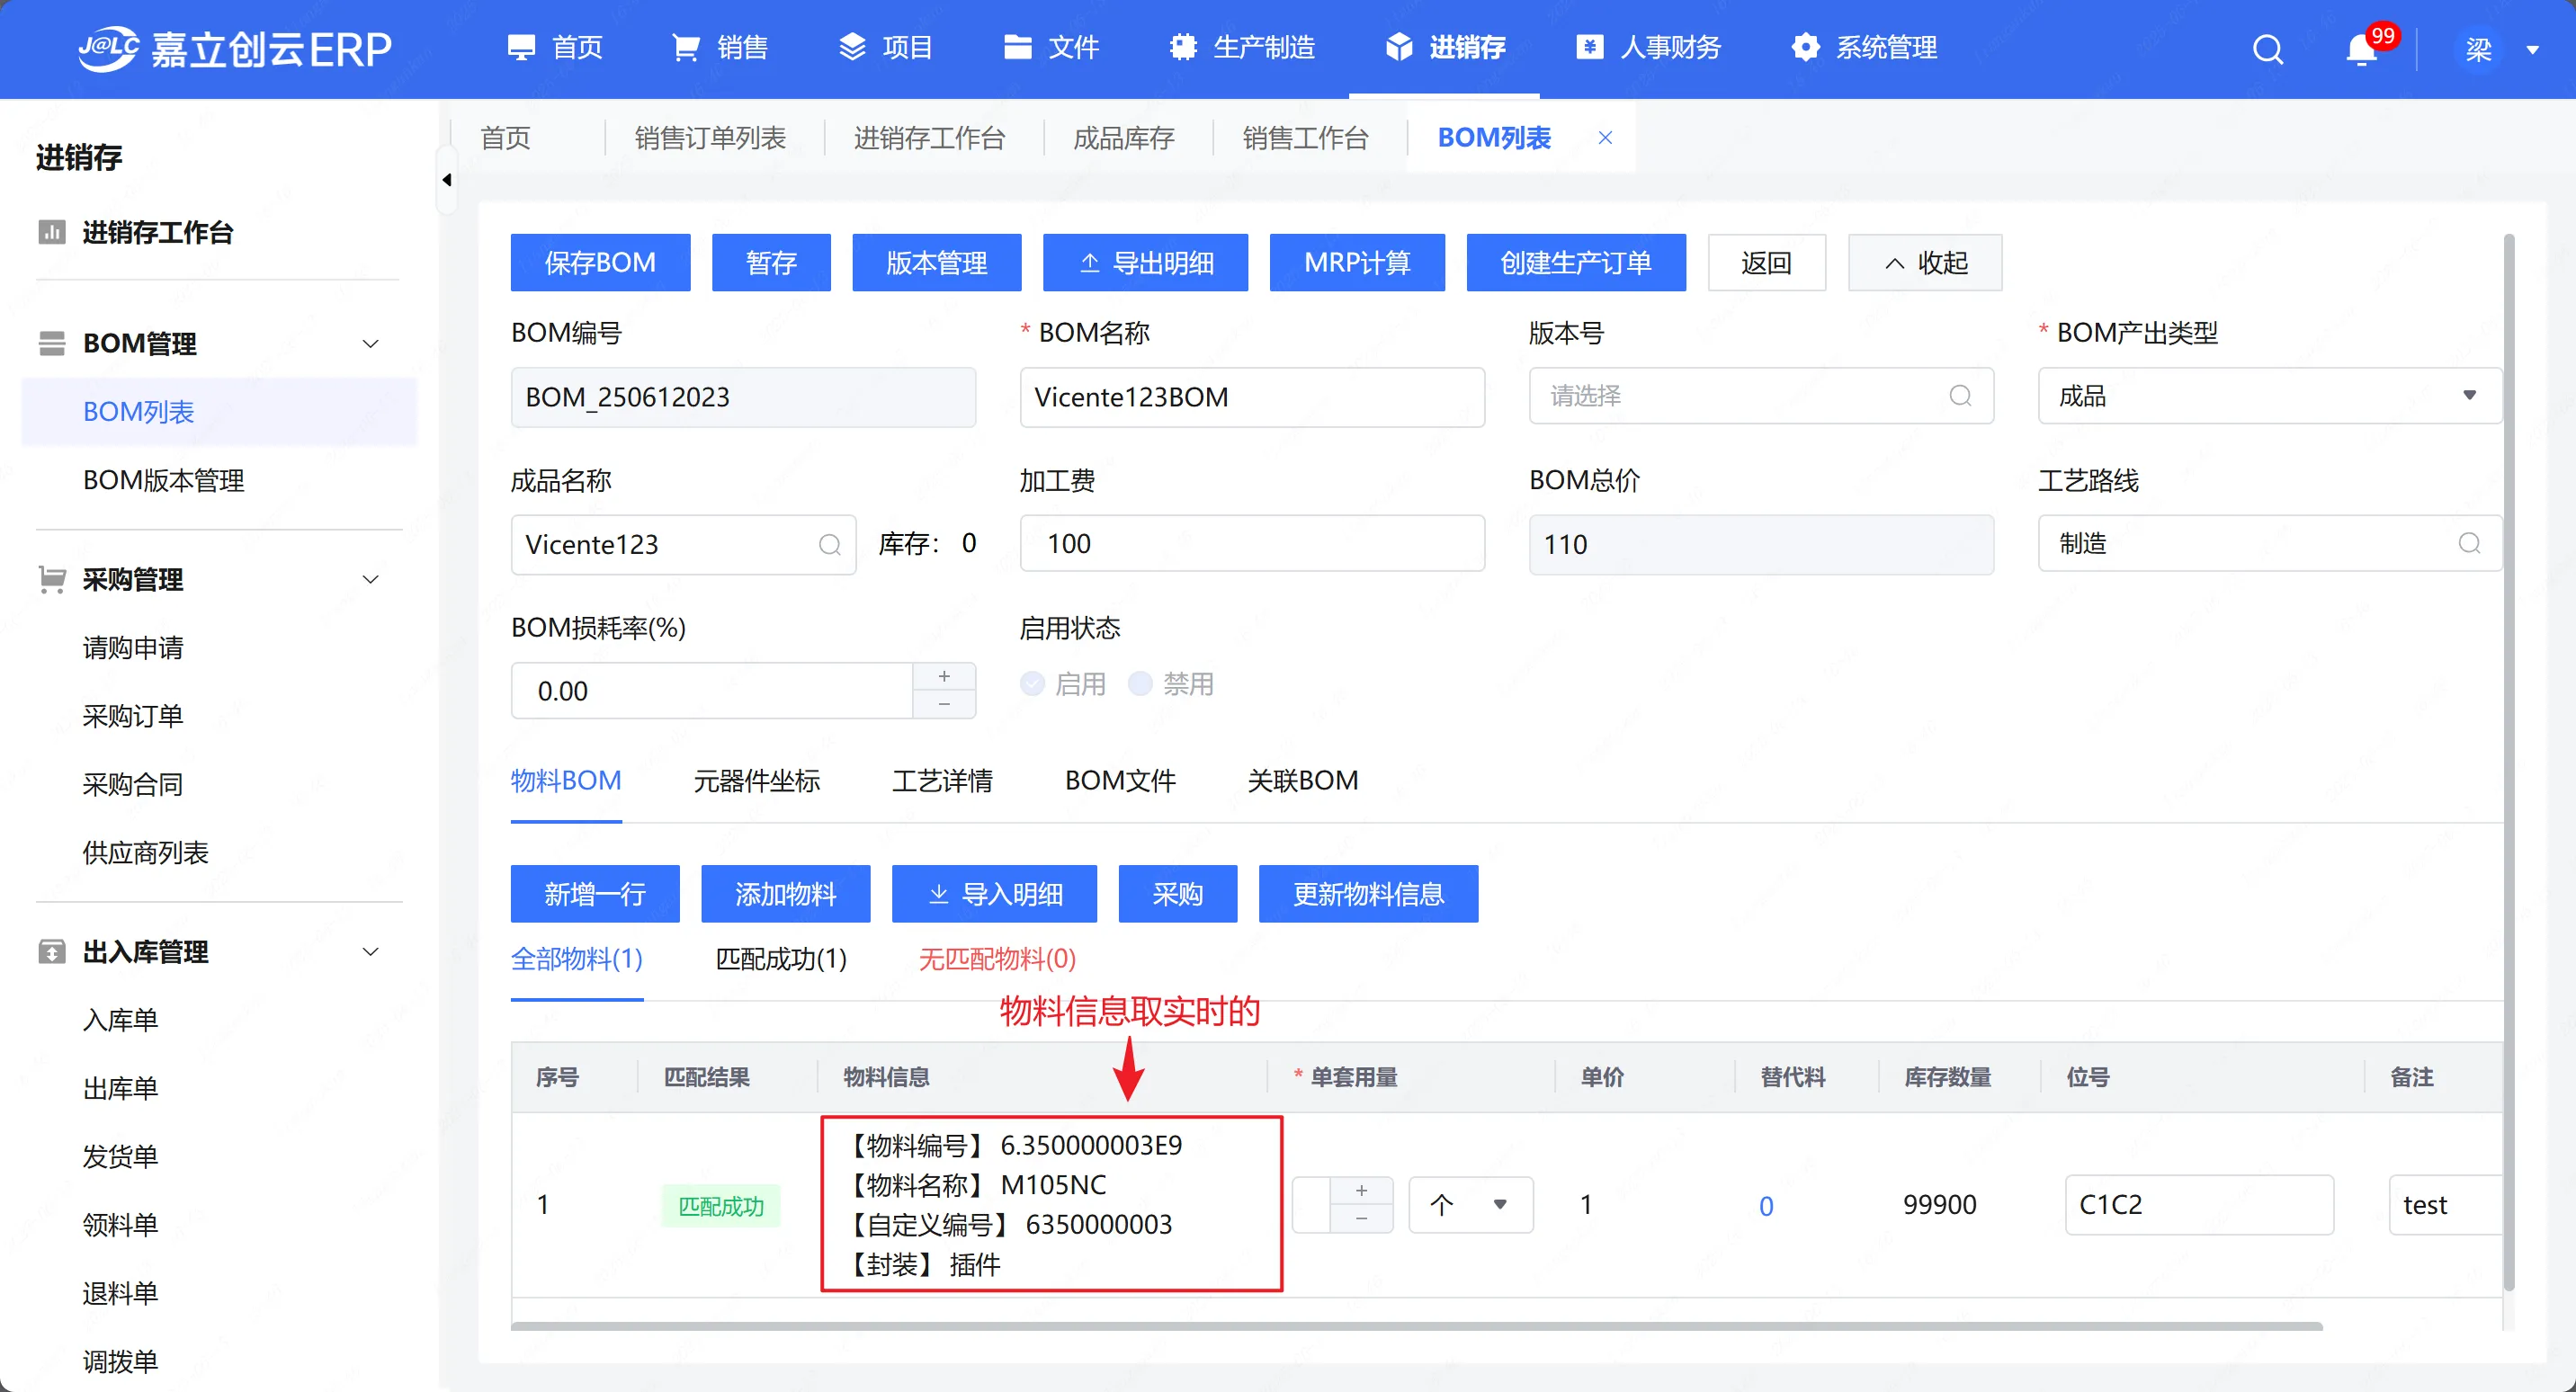Select the 启用 radio button
The image size is (2576, 1392).
click(1032, 684)
